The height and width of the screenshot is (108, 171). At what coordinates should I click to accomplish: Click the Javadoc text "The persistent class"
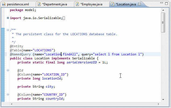point(34,34)
